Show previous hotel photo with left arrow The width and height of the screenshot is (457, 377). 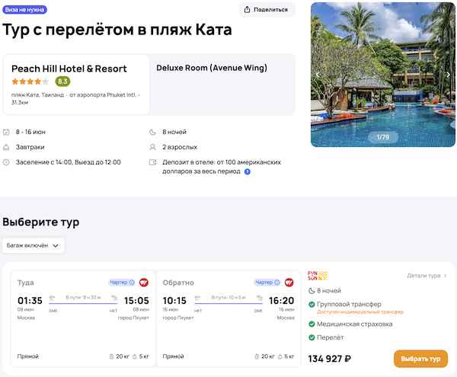(318, 75)
